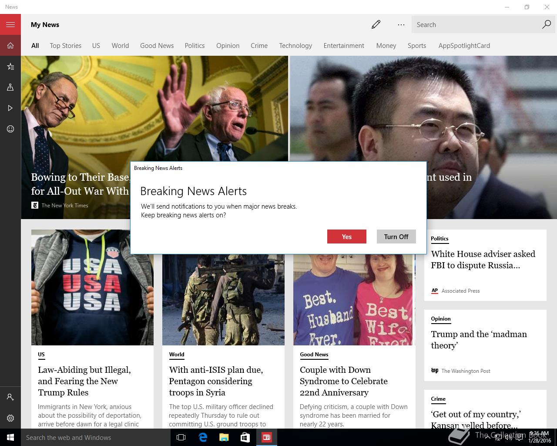Go to Home in sidebar

coord(10,45)
